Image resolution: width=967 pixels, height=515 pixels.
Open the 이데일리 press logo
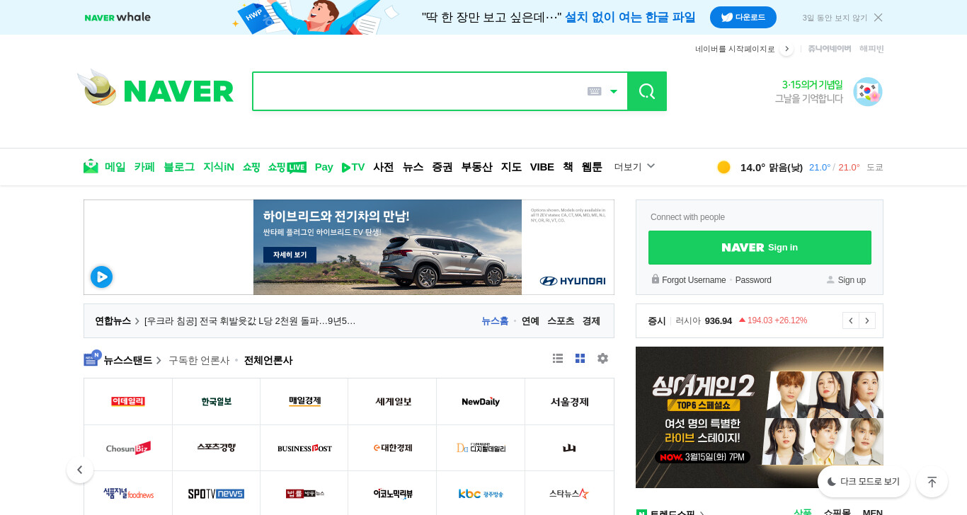(128, 402)
